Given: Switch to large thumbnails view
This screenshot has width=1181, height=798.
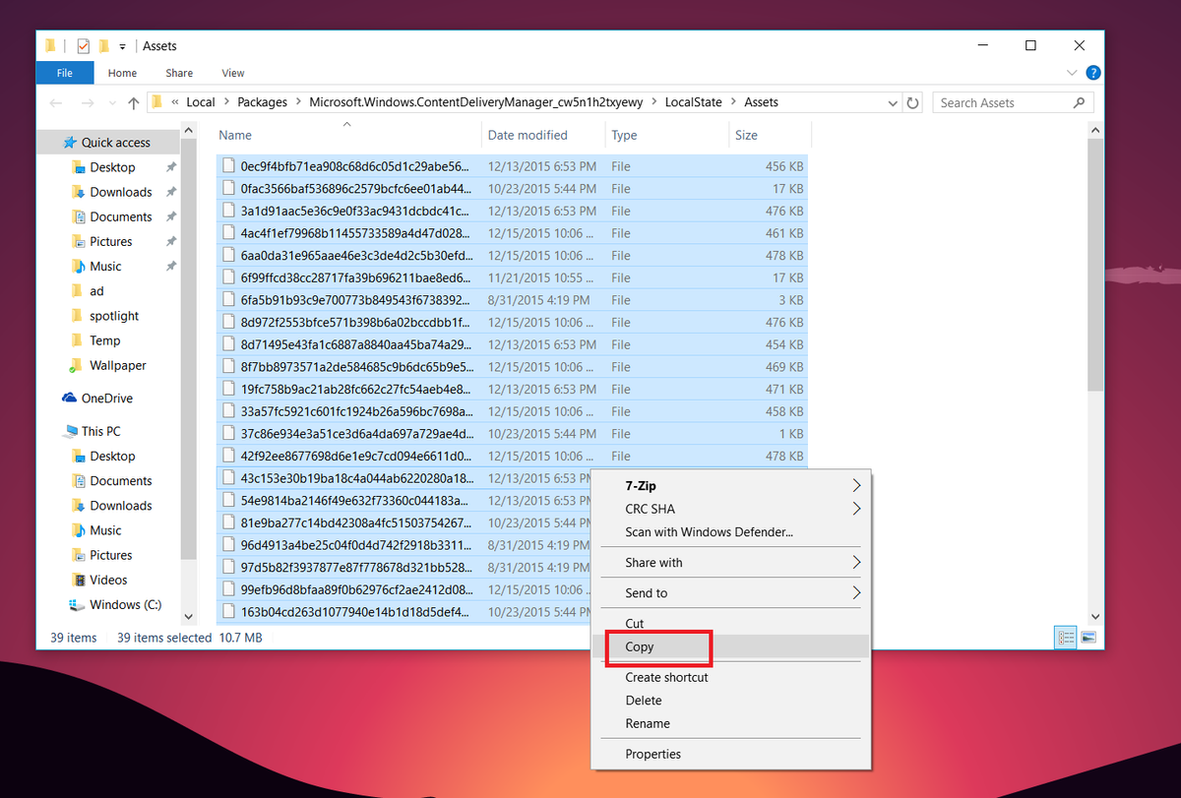Looking at the screenshot, I should 1087,638.
